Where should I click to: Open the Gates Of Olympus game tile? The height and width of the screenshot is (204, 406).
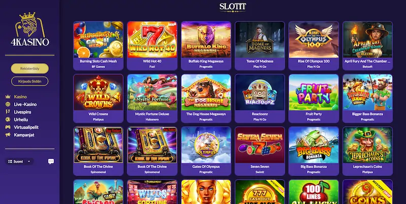[206, 145]
